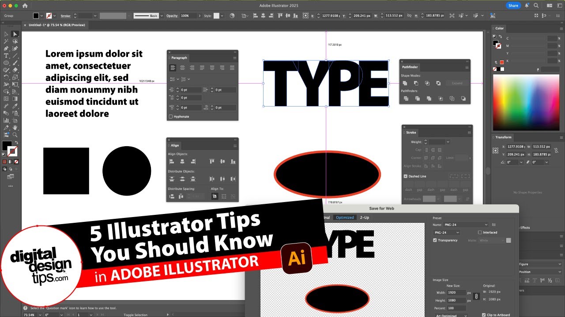Select the Hand tool
Viewport: 565px width, 317px height.
point(15,128)
